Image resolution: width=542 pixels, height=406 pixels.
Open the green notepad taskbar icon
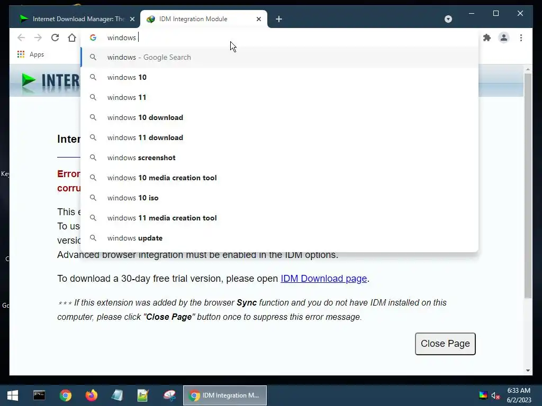click(143, 395)
